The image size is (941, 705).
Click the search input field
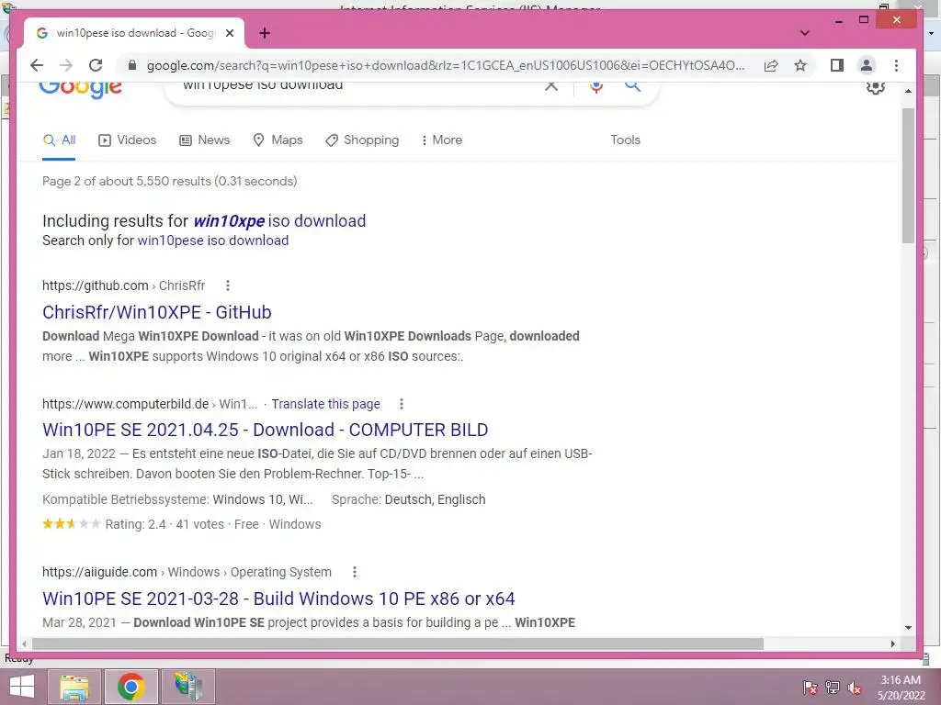pyautogui.click(x=354, y=86)
